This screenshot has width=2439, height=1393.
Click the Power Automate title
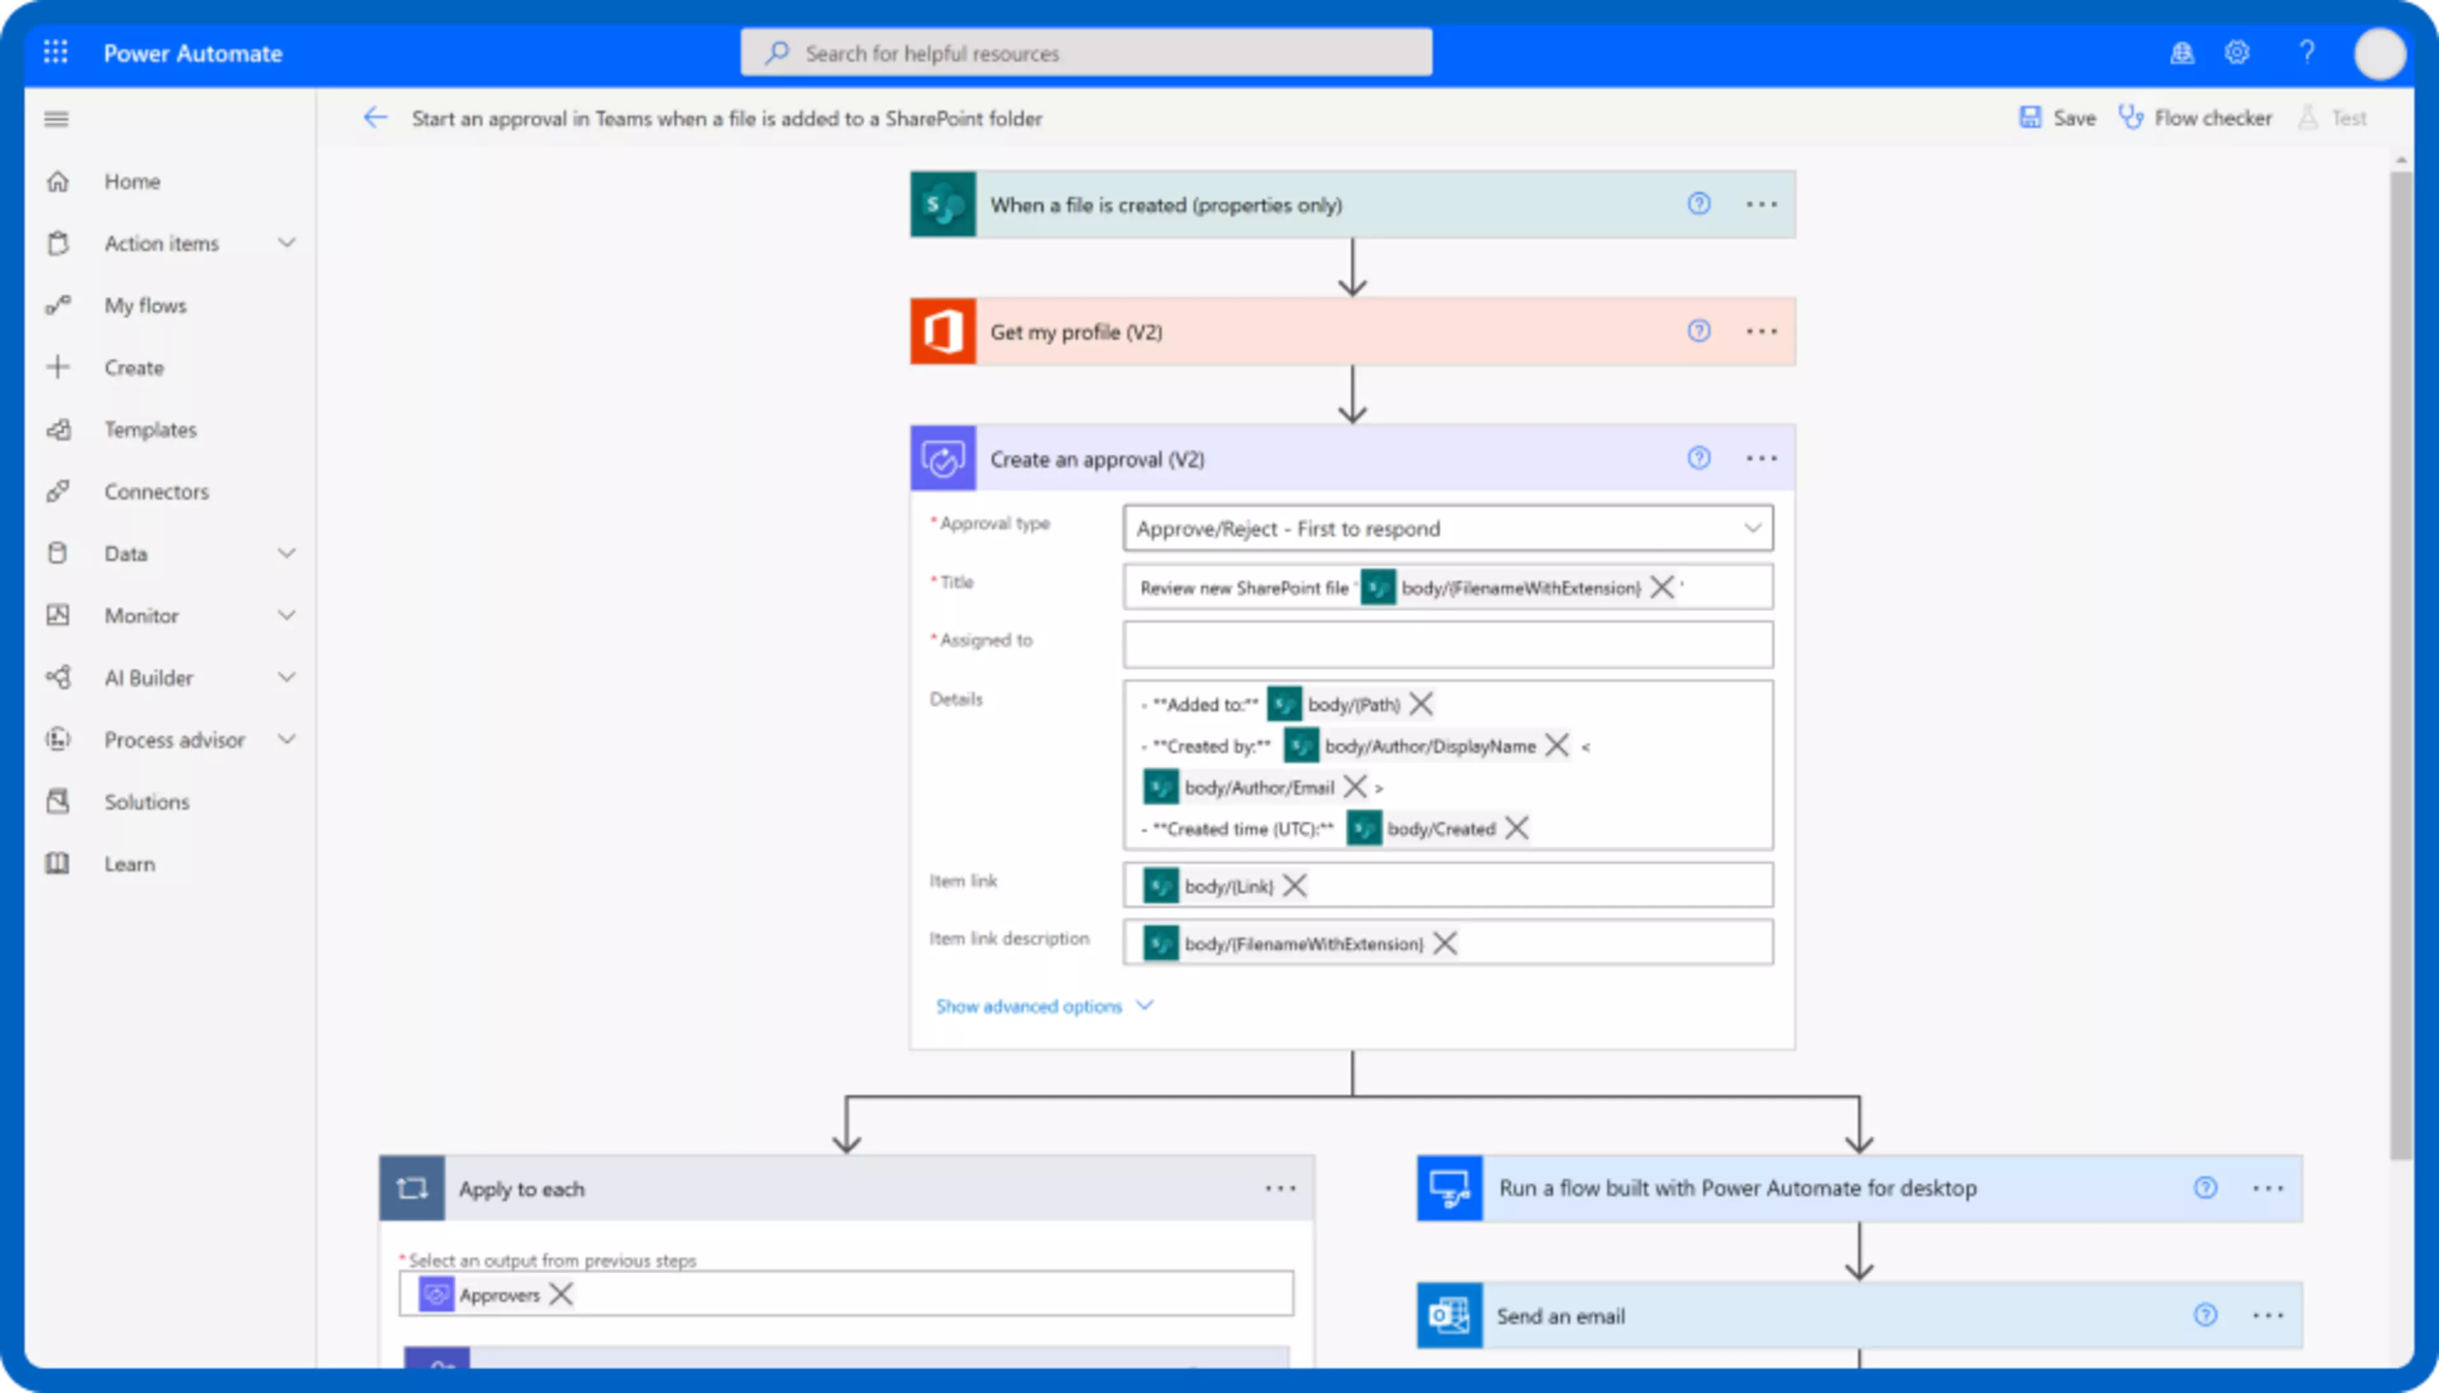[192, 53]
